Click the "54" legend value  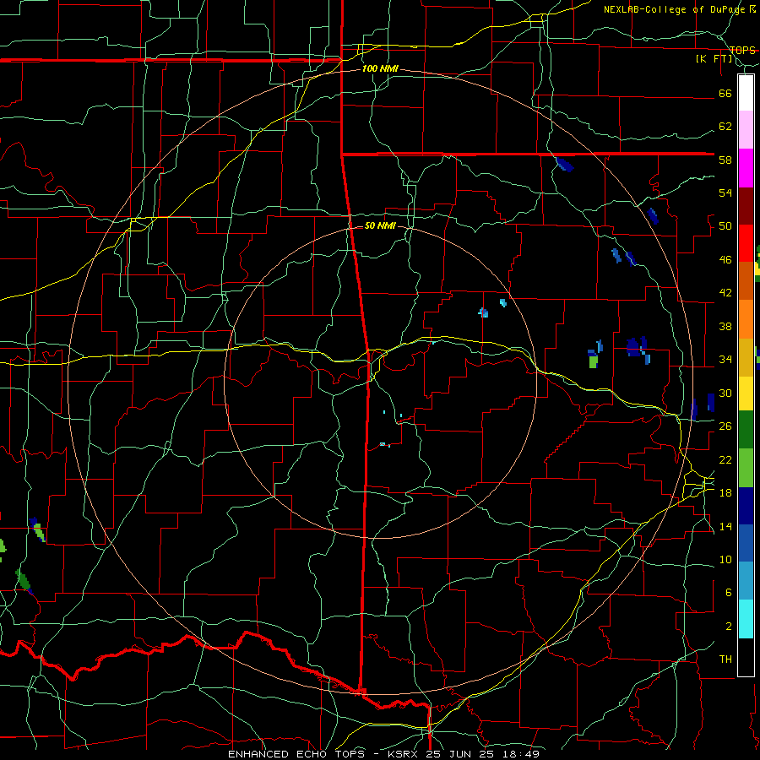(725, 193)
